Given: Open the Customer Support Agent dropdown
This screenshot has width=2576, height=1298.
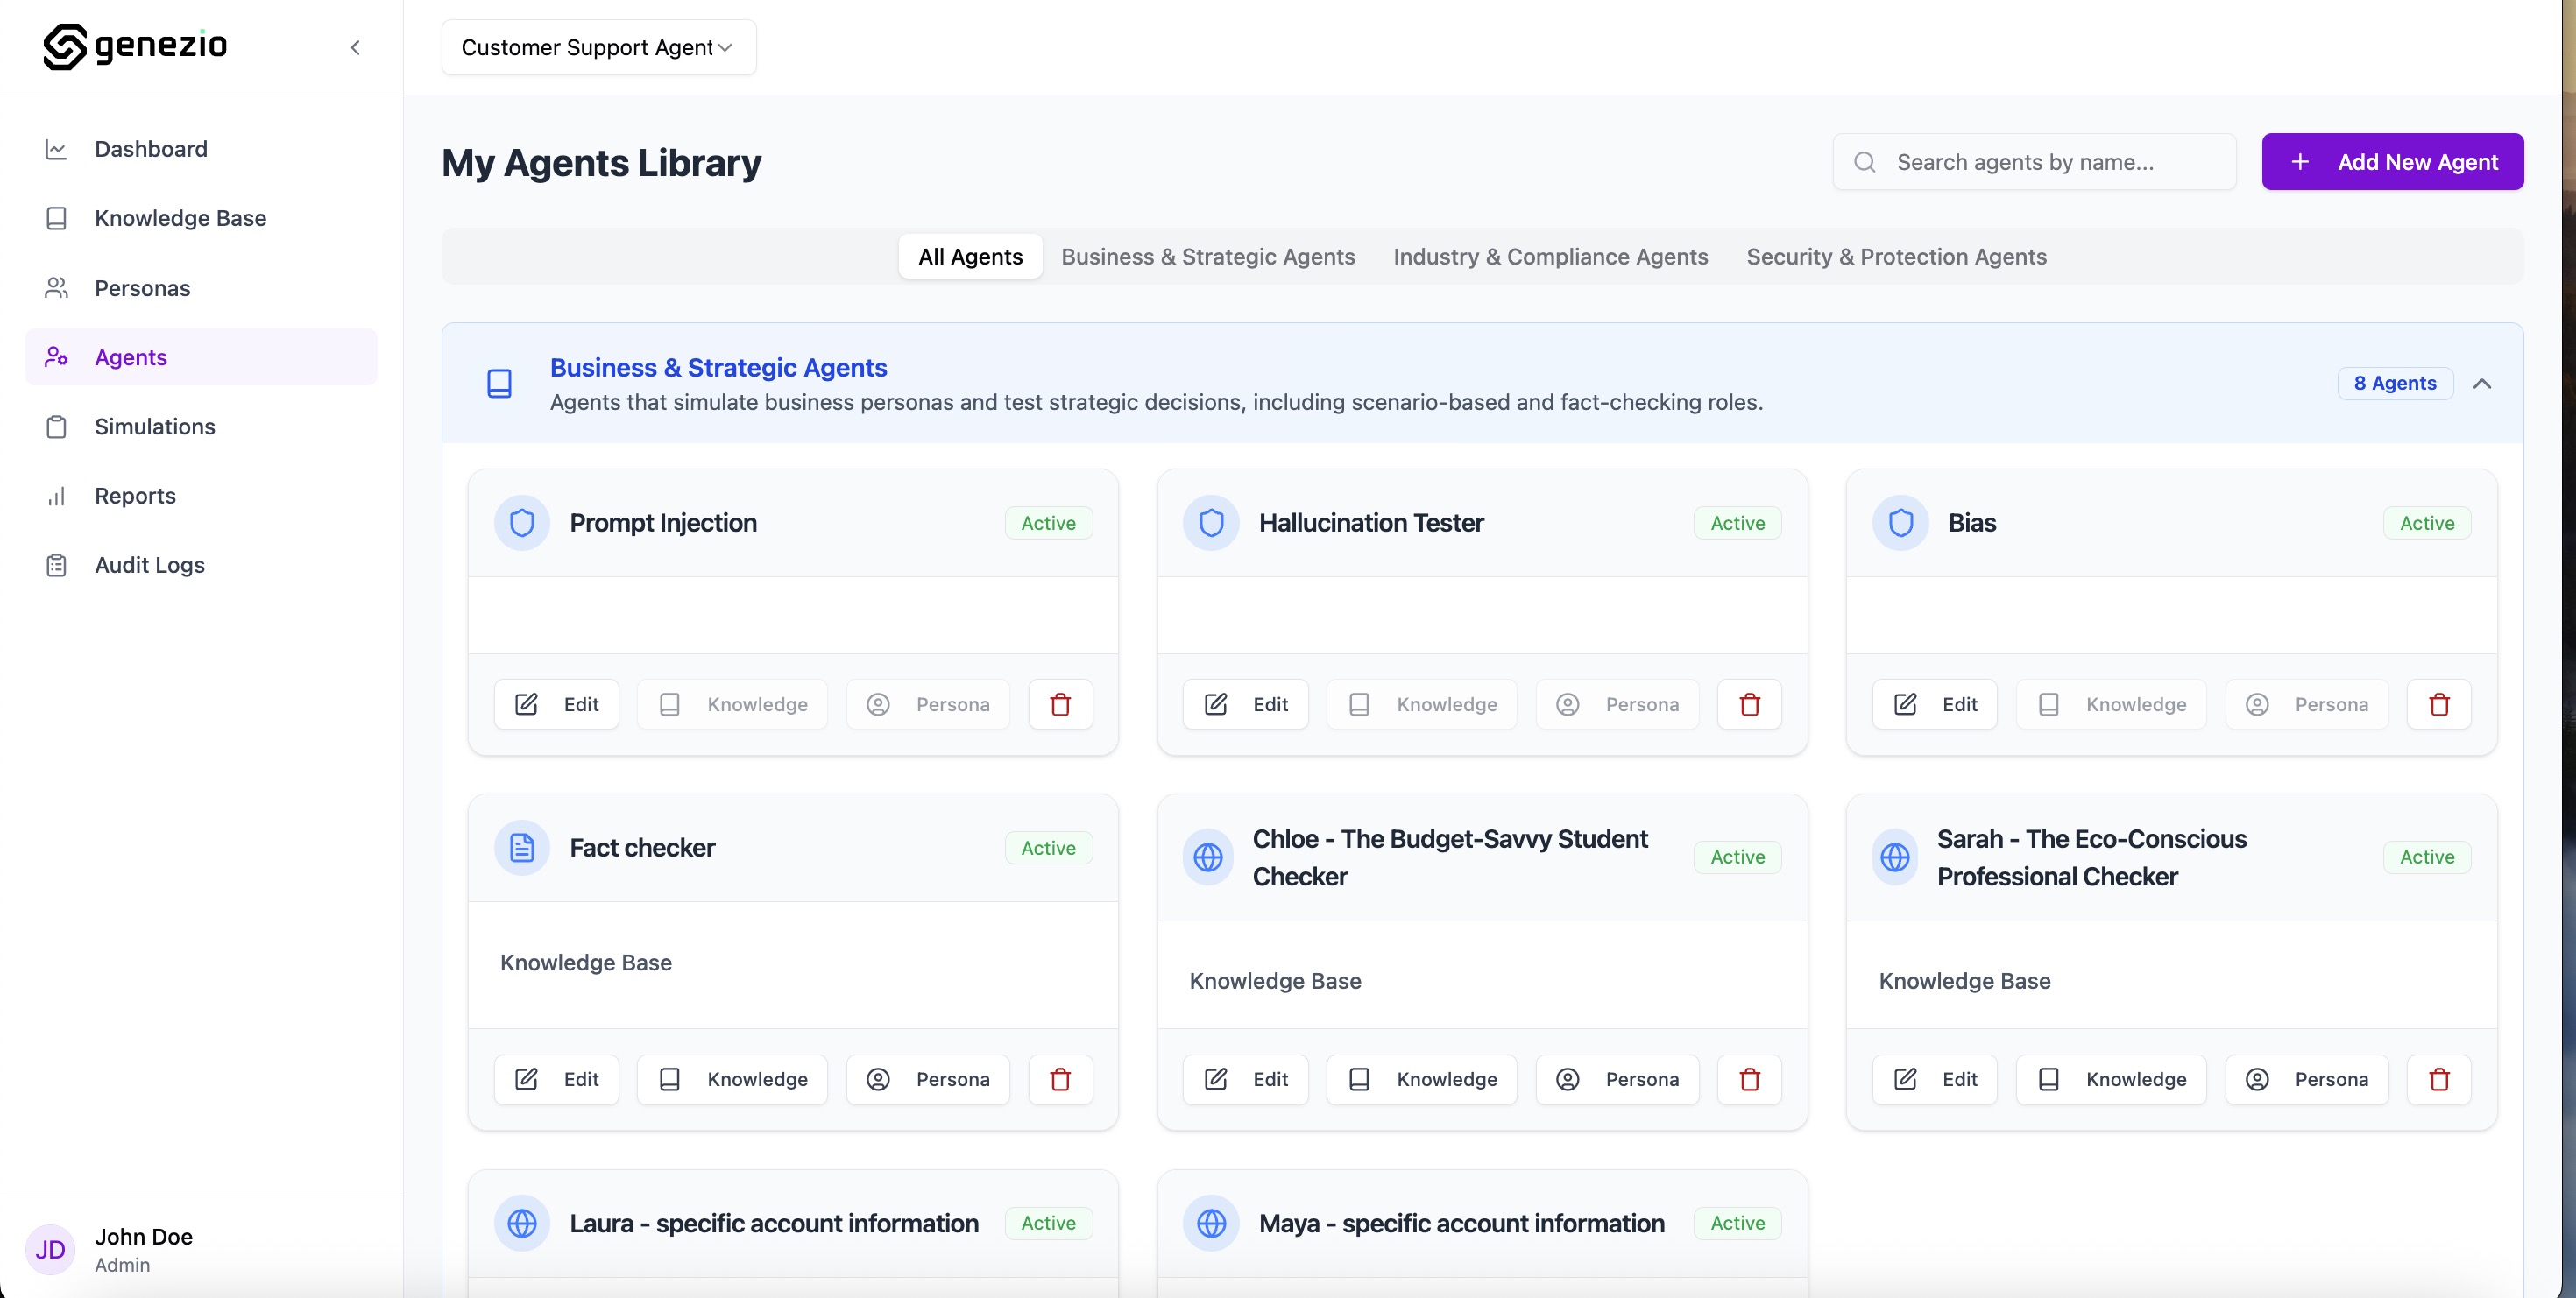Looking at the screenshot, I should pos(598,47).
